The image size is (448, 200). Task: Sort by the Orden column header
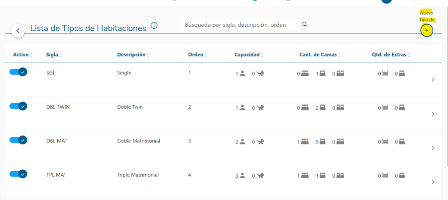coord(198,55)
